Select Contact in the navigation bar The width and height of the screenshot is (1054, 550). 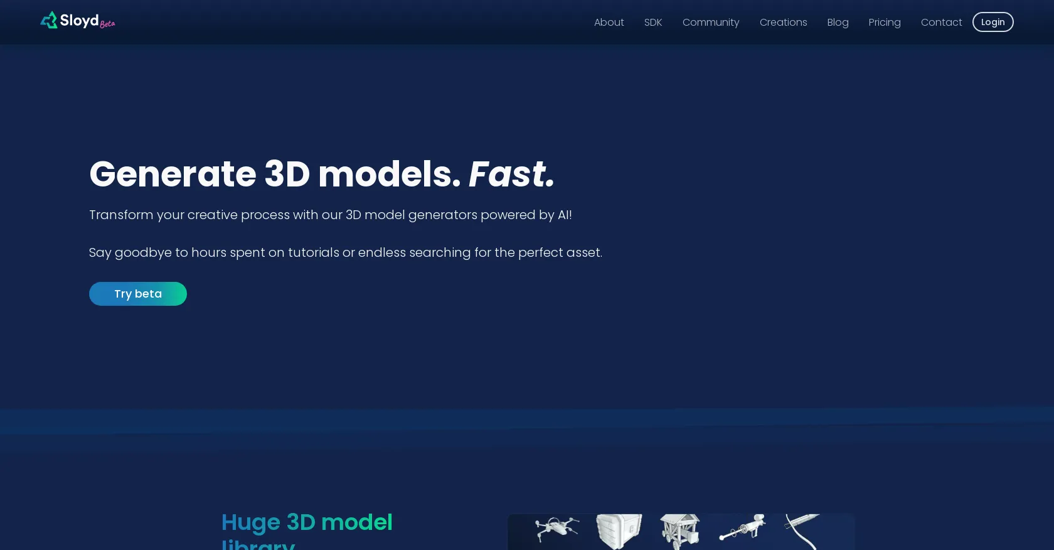tap(941, 23)
